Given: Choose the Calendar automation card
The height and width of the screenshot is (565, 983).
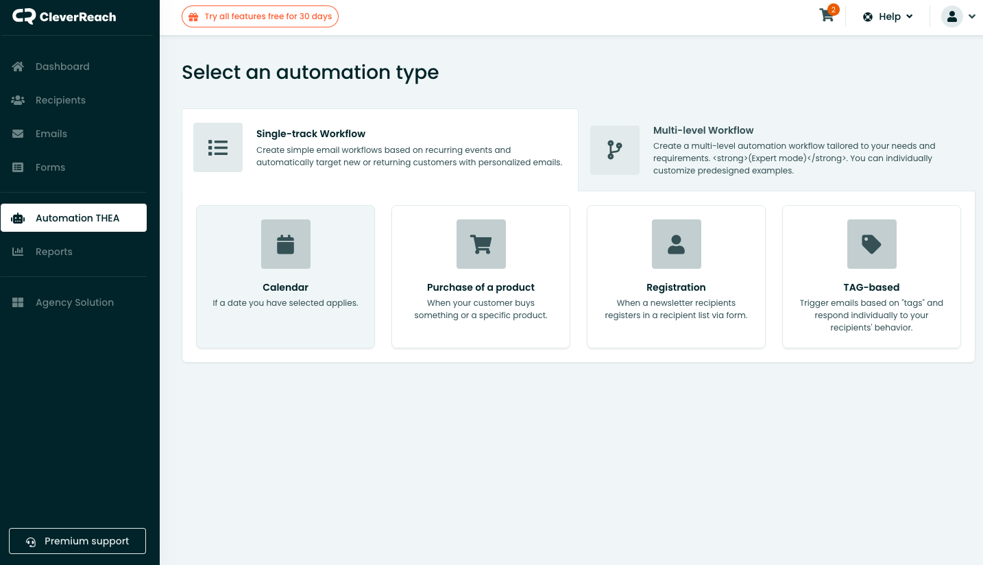Looking at the screenshot, I should click(x=286, y=276).
